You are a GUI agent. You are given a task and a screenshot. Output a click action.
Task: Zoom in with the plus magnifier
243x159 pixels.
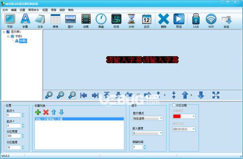pyautogui.click(x=49, y=95)
